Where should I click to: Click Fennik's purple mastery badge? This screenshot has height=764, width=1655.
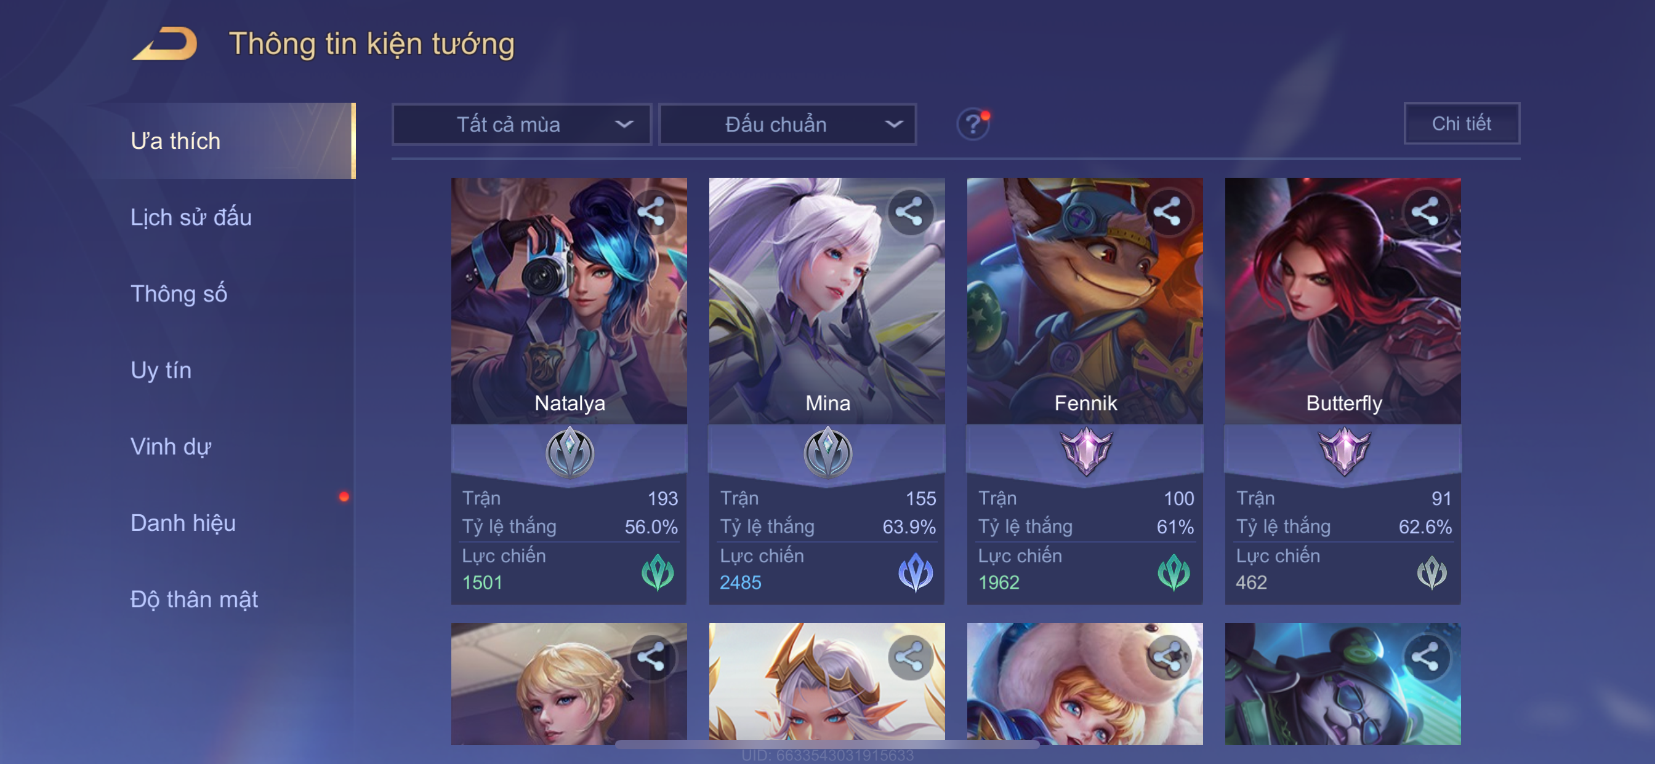[1085, 452]
